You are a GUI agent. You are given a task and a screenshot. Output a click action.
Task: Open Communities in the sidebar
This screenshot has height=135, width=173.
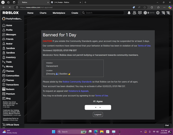click(x=11, y=76)
